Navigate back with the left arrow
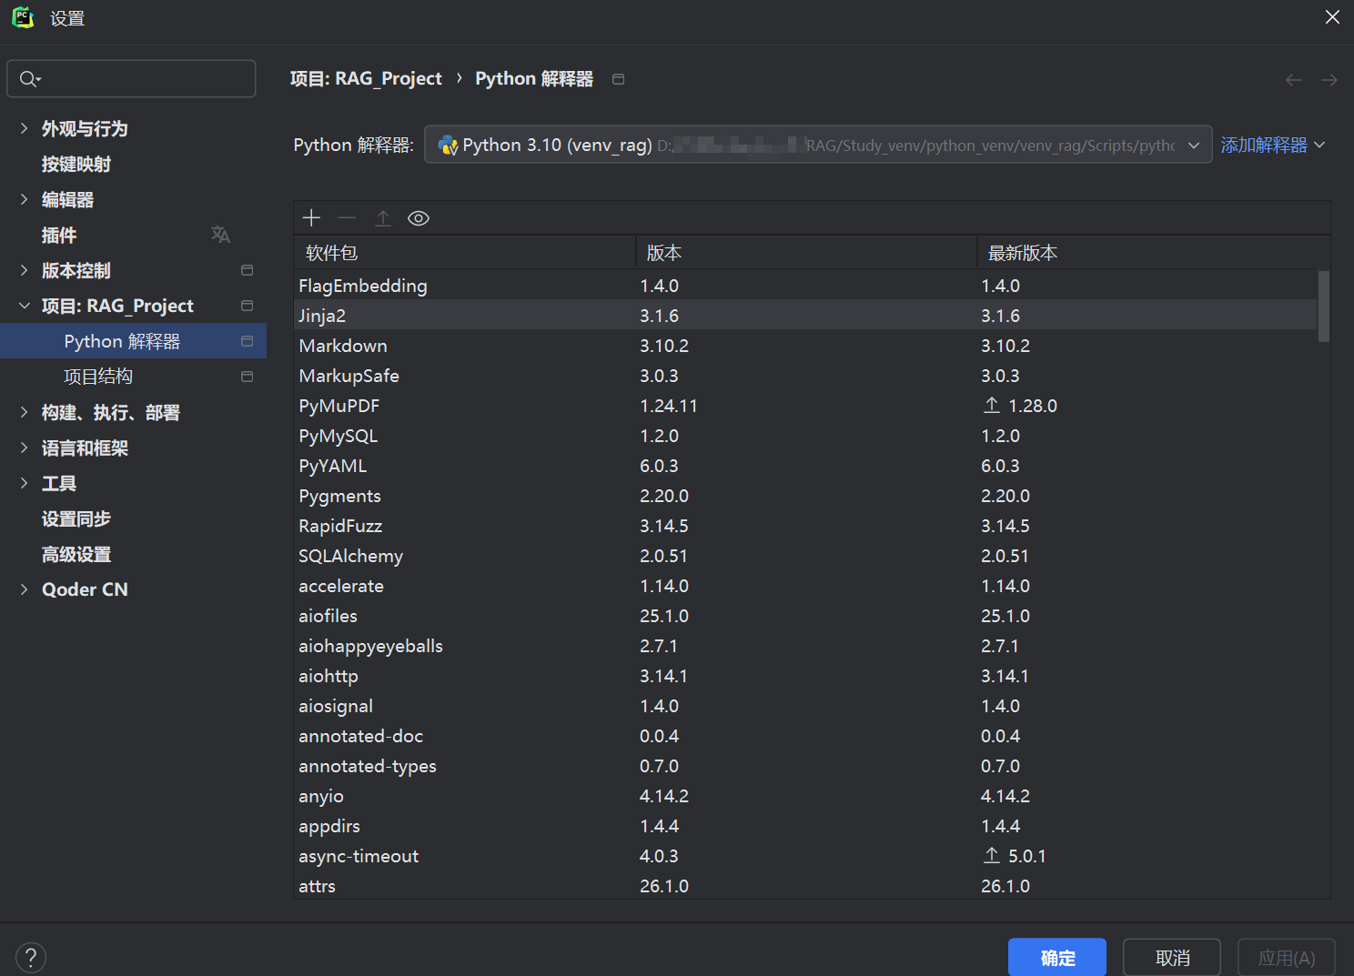Image resolution: width=1354 pixels, height=976 pixels. pos(1294,80)
